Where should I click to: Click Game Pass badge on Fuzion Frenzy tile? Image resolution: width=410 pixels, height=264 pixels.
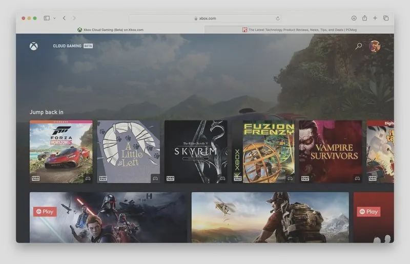click(x=238, y=179)
